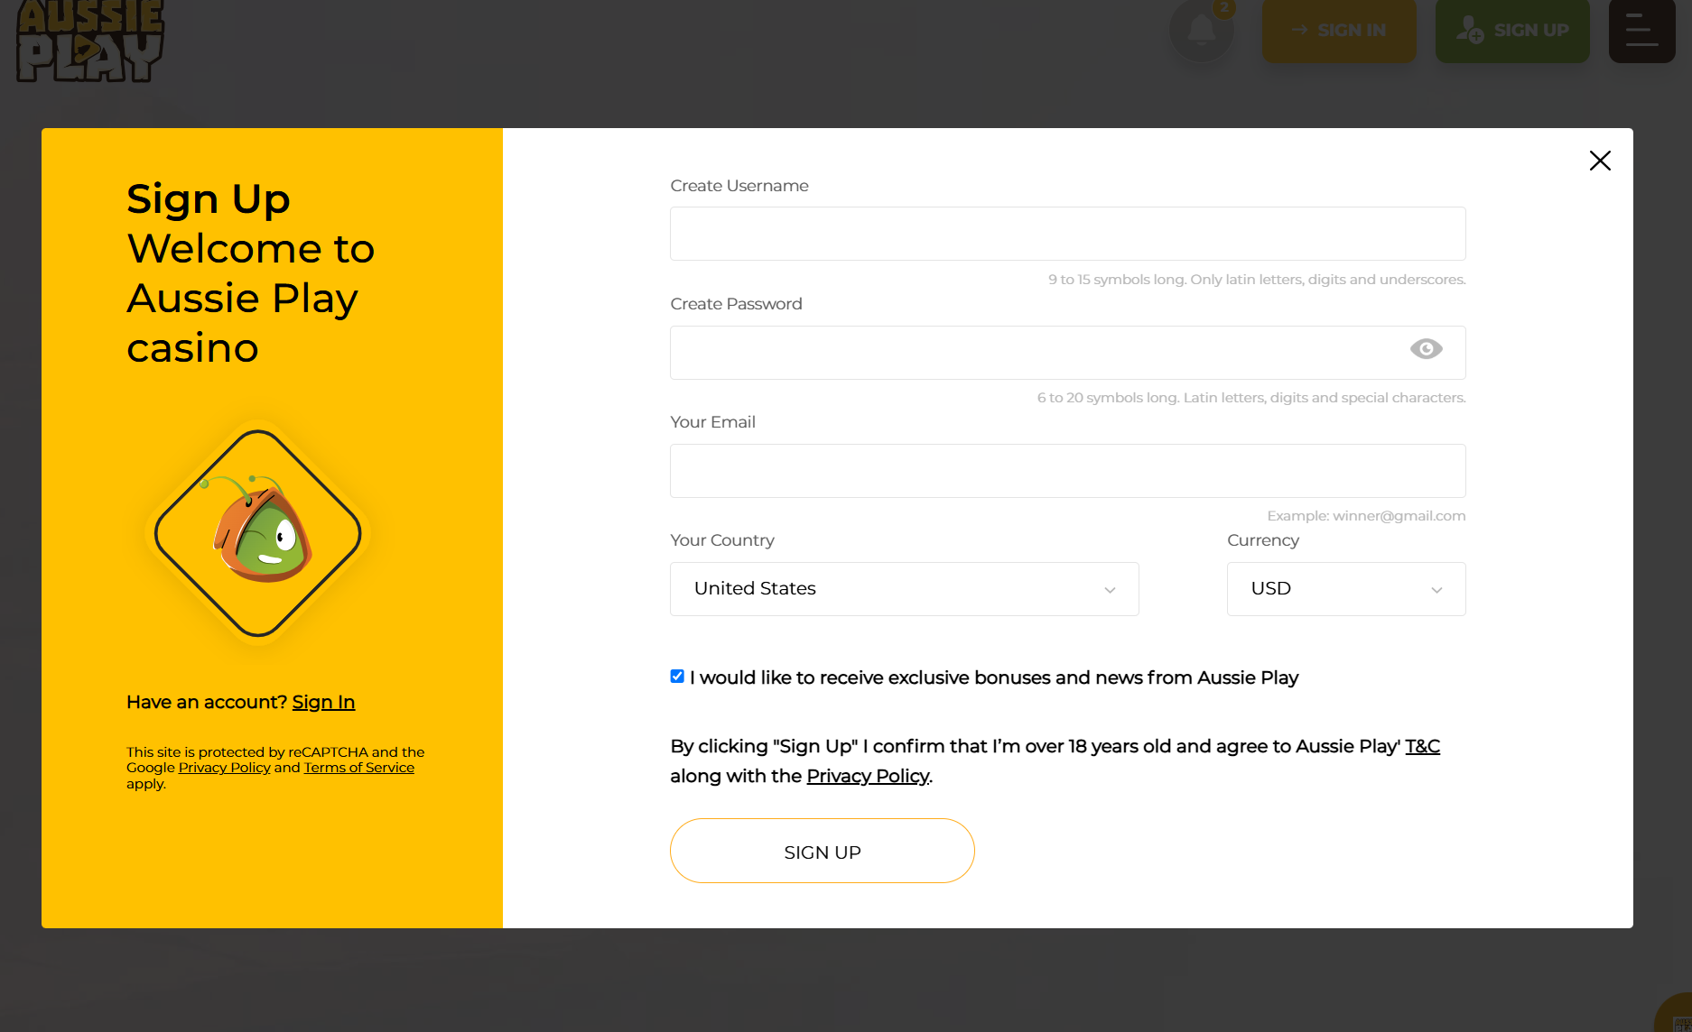Open Google Terms of Service link

358,768
